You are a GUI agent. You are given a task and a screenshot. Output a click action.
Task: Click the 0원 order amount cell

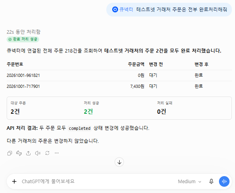141,75
